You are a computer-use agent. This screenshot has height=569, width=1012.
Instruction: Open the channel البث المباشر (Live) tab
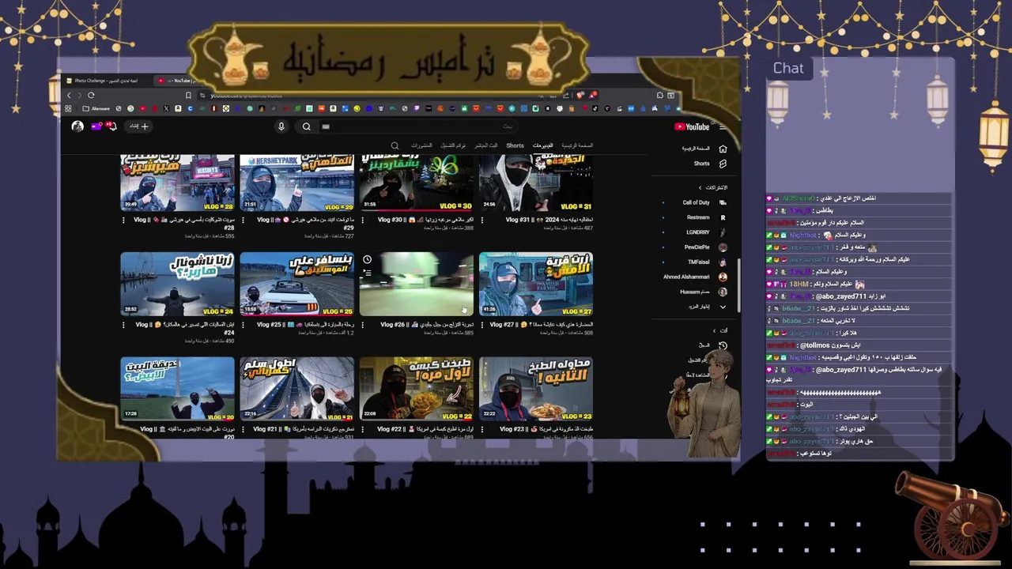485,145
